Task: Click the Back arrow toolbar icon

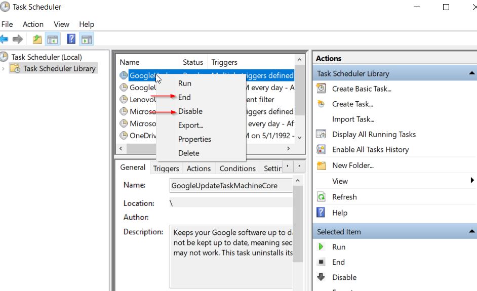Action: coord(4,39)
